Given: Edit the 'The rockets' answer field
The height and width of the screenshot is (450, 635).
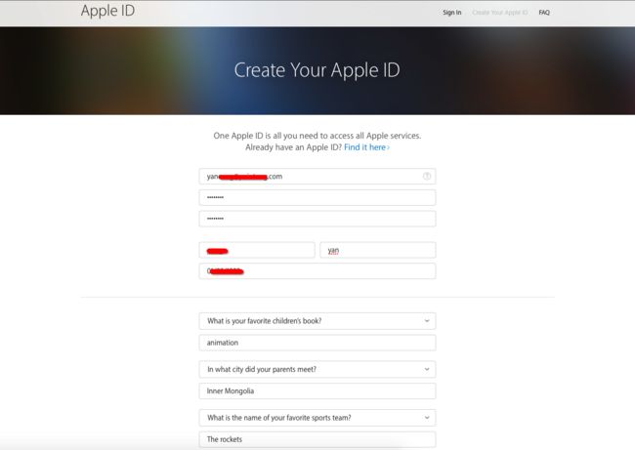Looking at the screenshot, I should pos(317,439).
